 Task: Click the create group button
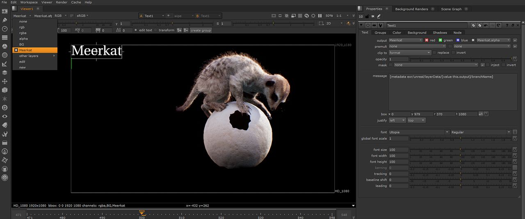[x=201, y=30]
